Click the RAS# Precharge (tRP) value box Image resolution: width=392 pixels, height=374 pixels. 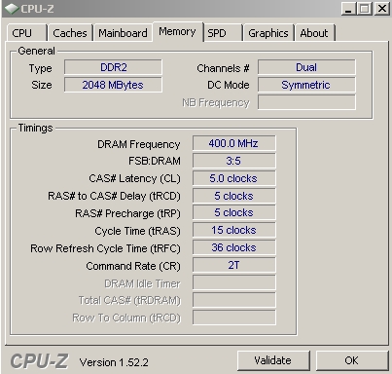pyautogui.click(x=233, y=213)
